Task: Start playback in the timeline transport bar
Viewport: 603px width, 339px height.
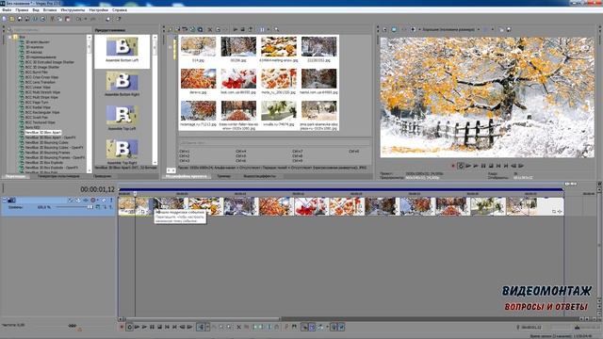Action: [144, 327]
